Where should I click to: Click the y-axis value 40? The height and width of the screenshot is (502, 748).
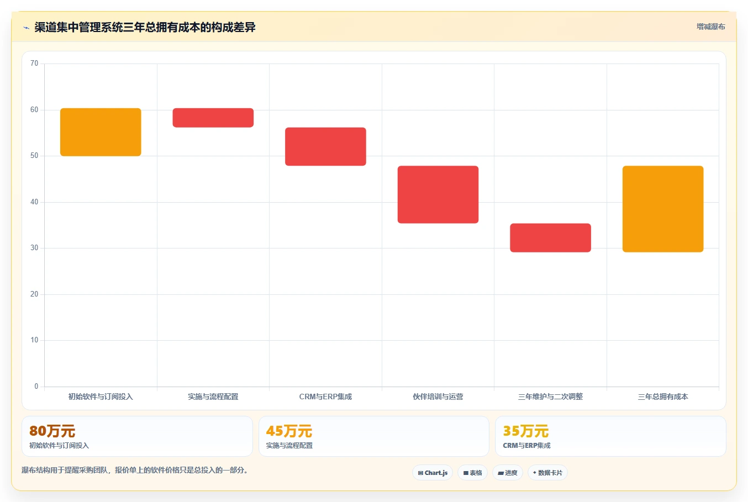(34, 202)
